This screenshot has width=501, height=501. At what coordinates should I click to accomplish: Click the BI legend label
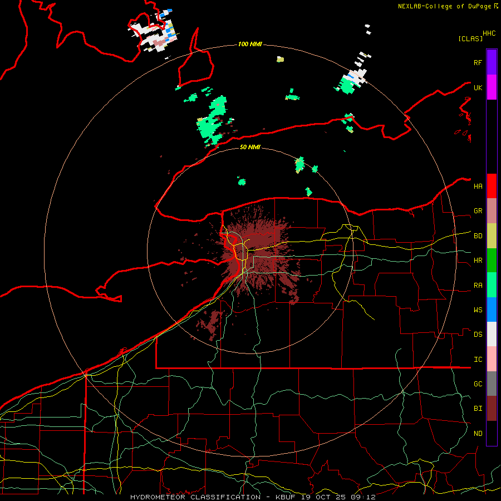pos(478,409)
